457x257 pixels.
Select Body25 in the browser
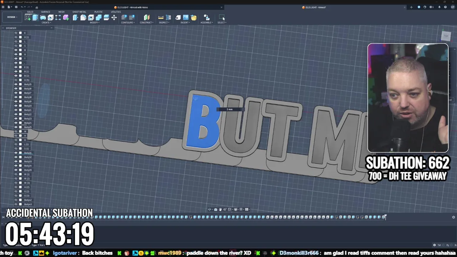[x=27, y=127]
